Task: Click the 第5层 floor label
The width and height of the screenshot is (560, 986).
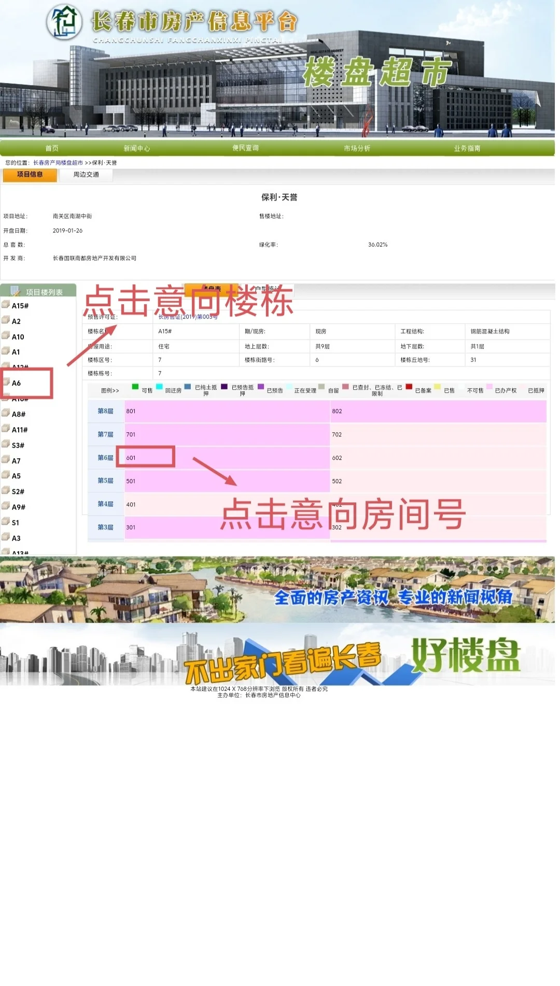Action: point(106,481)
